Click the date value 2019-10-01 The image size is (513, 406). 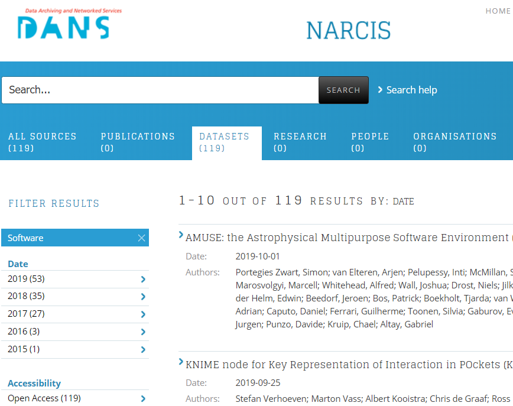tap(258, 256)
